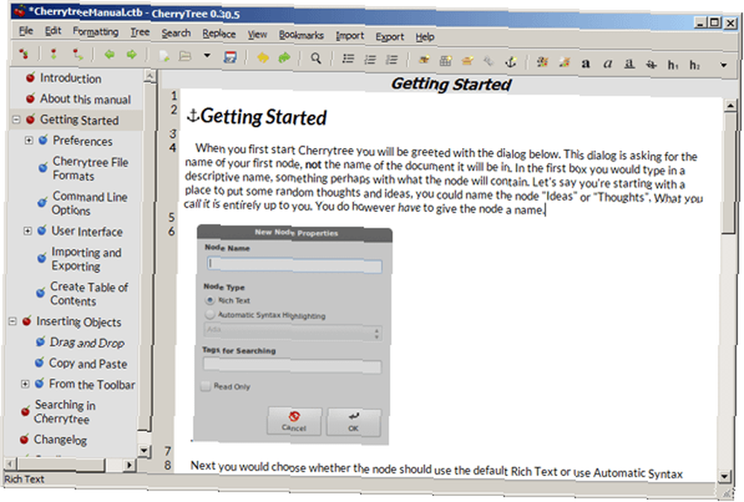Click the Add Subnode toolbar icon
Image resolution: width=744 pixels, height=502 pixels.
coord(77,55)
